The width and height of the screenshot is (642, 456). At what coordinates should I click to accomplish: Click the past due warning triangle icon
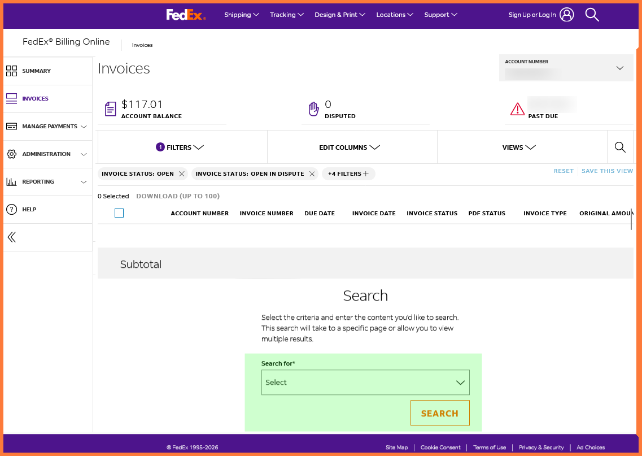(518, 109)
